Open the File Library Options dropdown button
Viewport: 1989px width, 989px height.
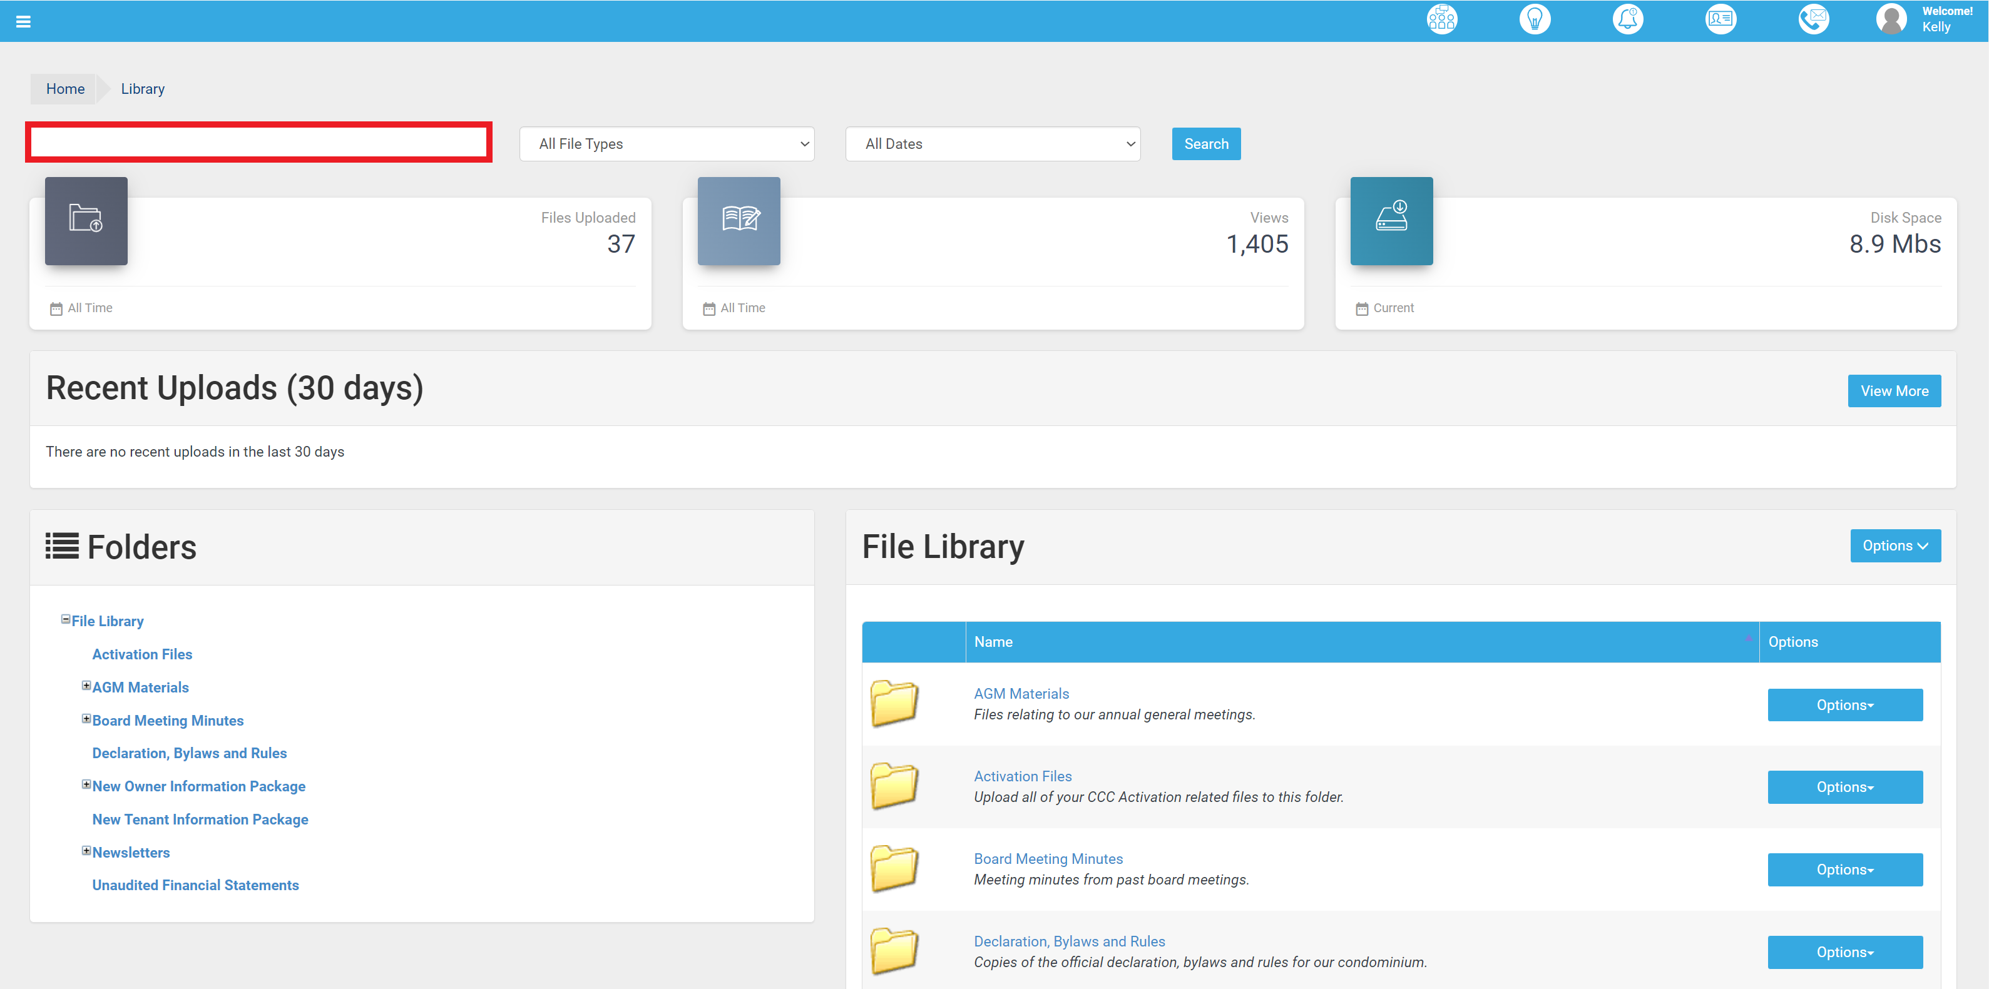1894,545
